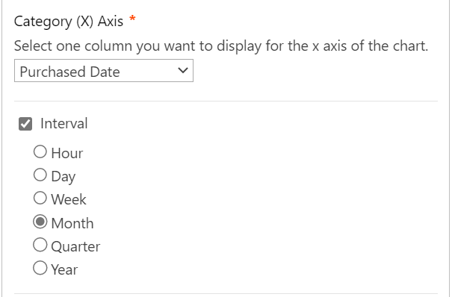
Task: Click the x axis column description text
Action: [221, 46]
